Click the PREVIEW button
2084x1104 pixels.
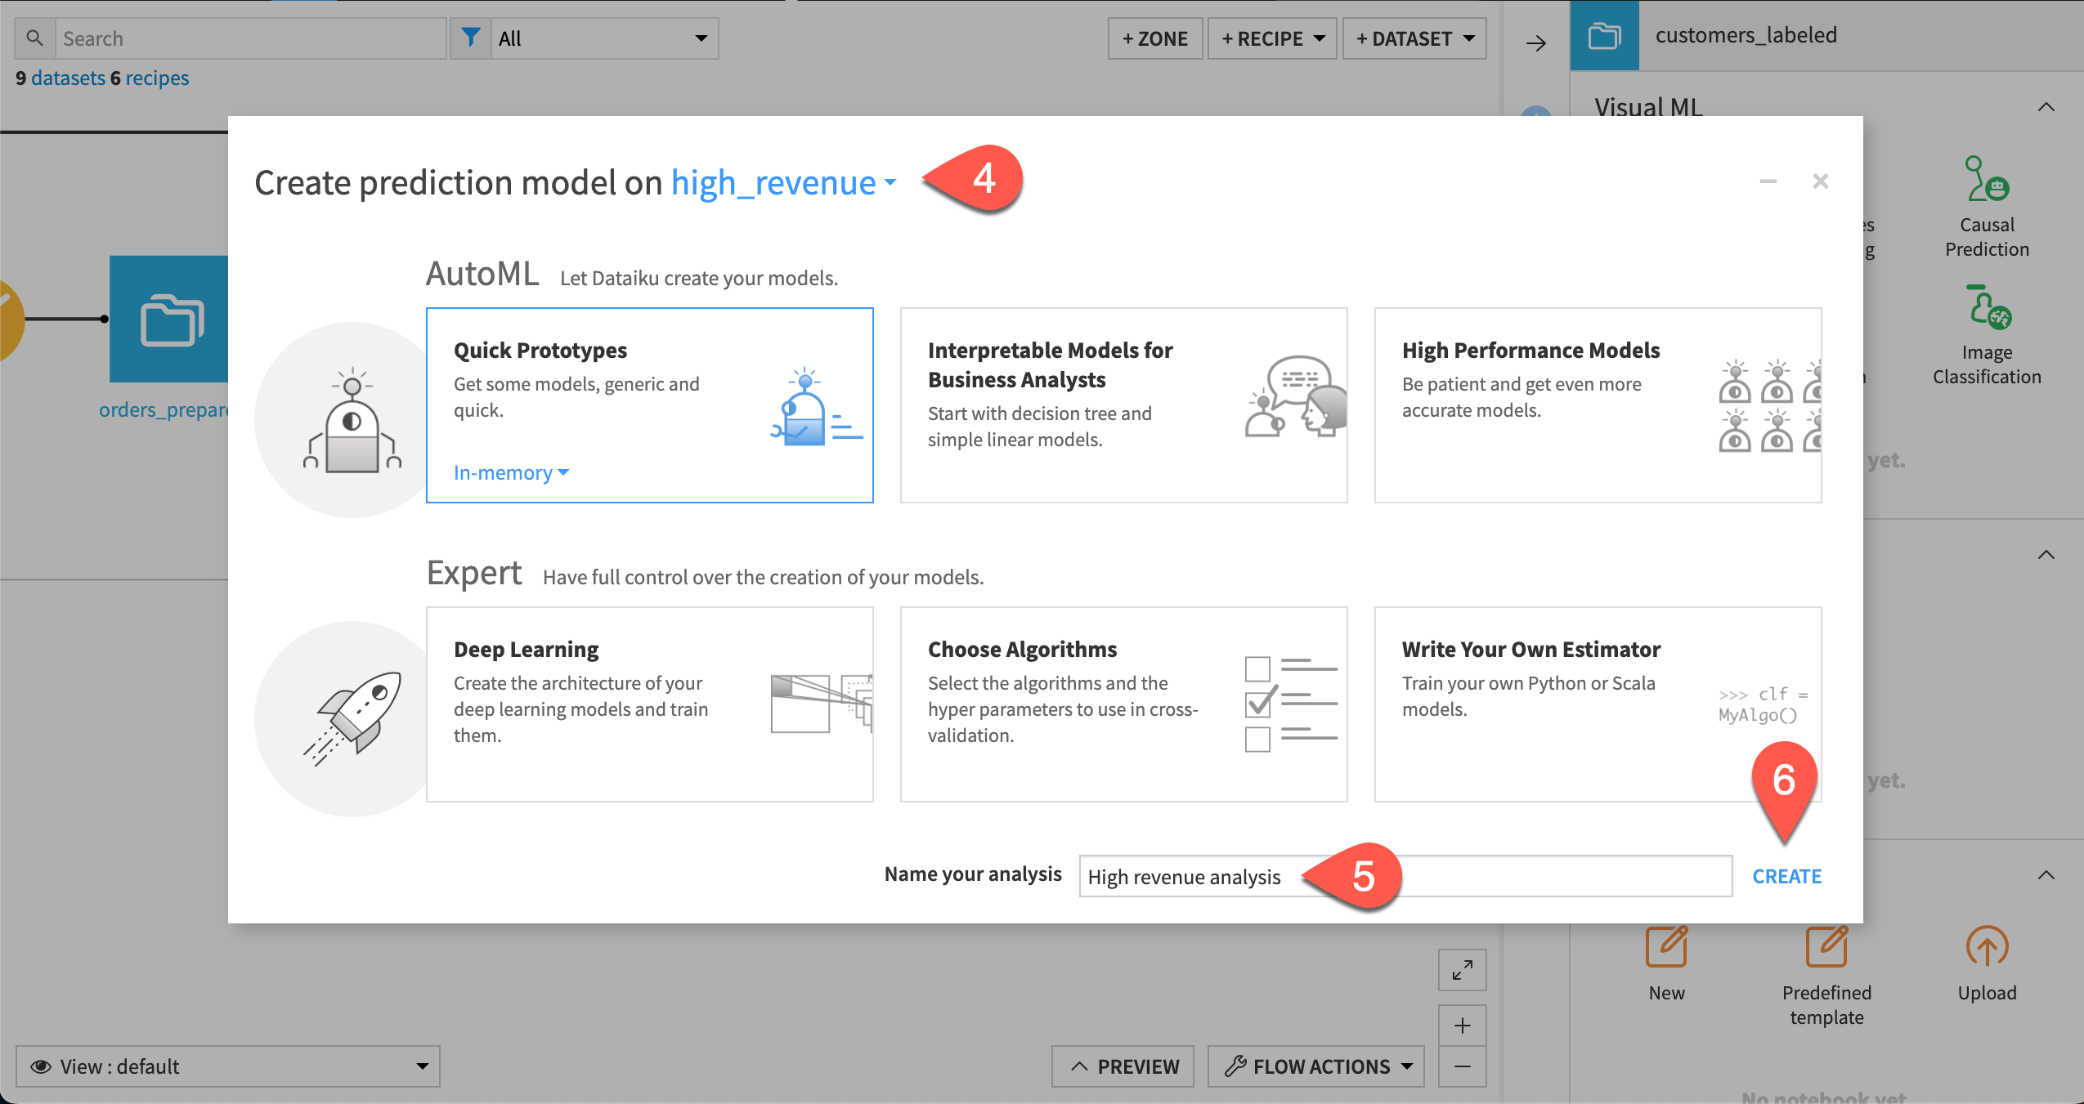[1122, 1066]
